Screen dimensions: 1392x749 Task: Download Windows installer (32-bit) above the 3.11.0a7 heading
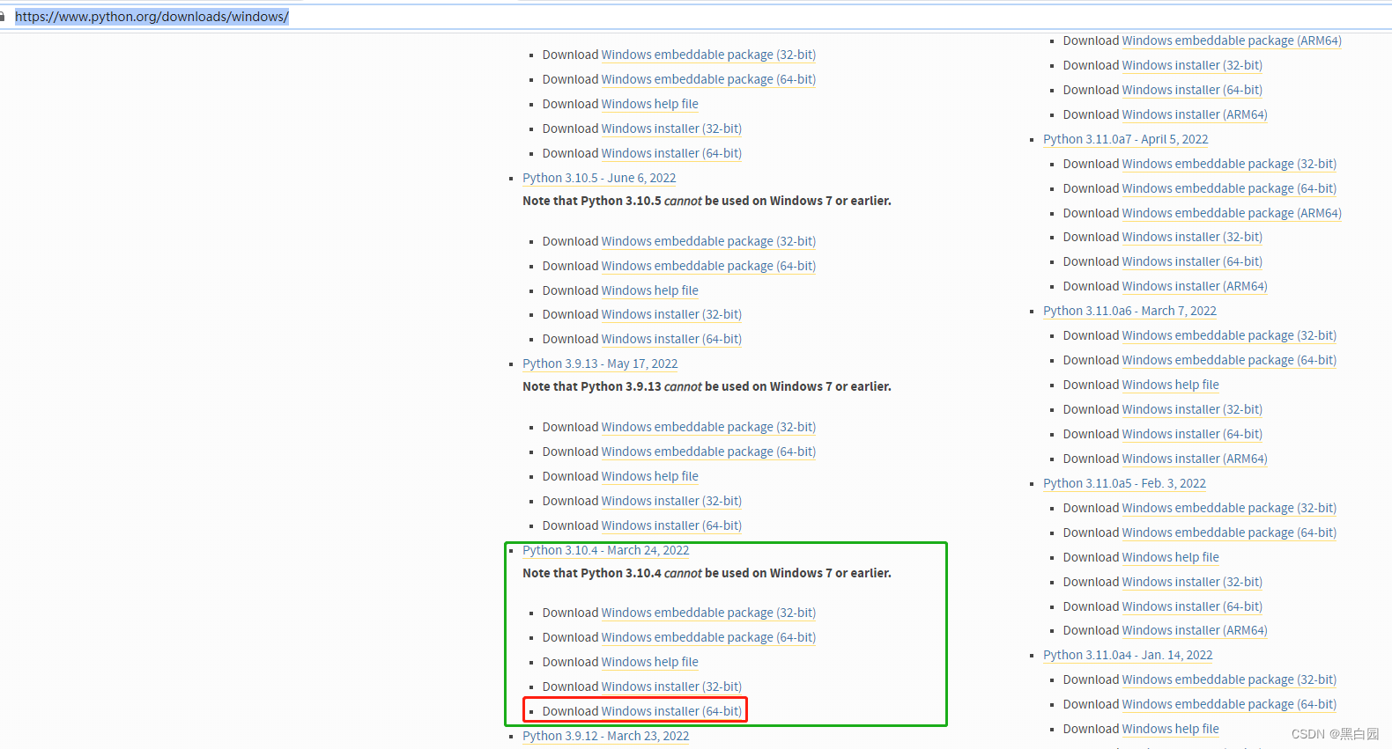tap(1192, 65)
